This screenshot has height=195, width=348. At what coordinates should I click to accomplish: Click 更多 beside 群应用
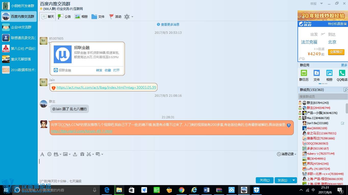[344, 65]
